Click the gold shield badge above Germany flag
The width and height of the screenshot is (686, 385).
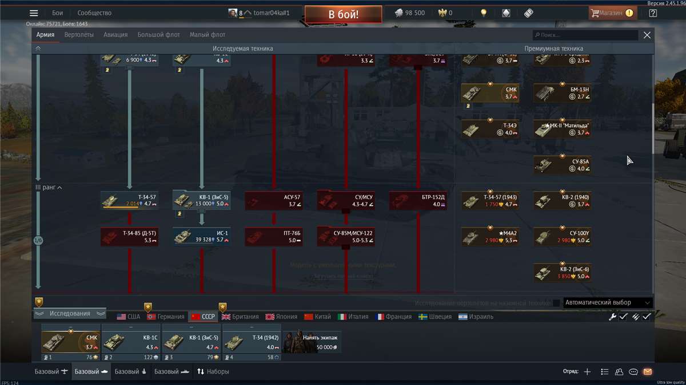coord(148,307)
